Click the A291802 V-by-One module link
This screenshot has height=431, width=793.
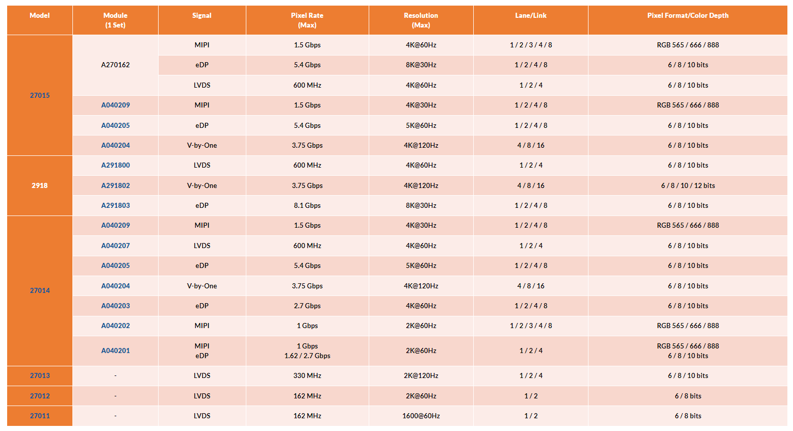click(x=115, y=185)
